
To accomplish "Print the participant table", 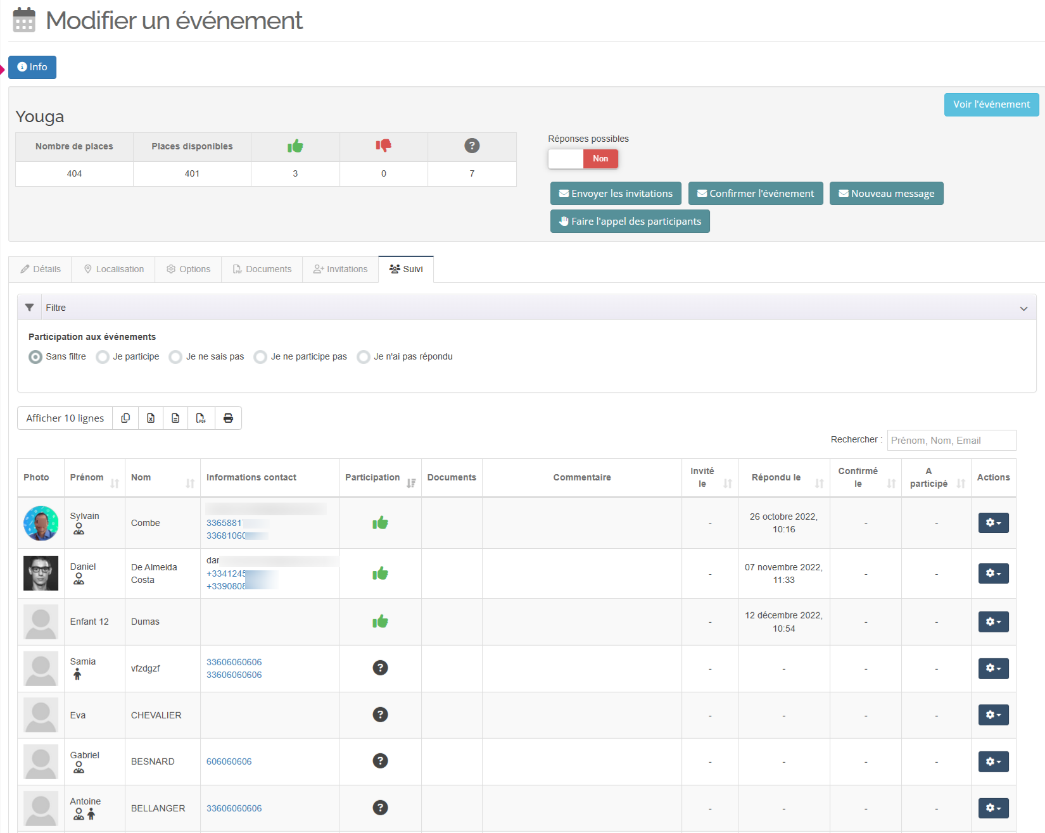I will (x=228, y=418).
